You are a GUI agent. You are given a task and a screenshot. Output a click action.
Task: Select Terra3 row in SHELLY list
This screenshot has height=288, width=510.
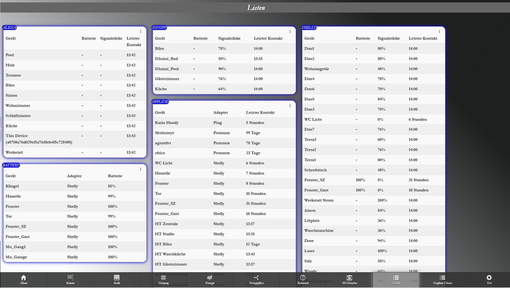click(x=373, y=139)
